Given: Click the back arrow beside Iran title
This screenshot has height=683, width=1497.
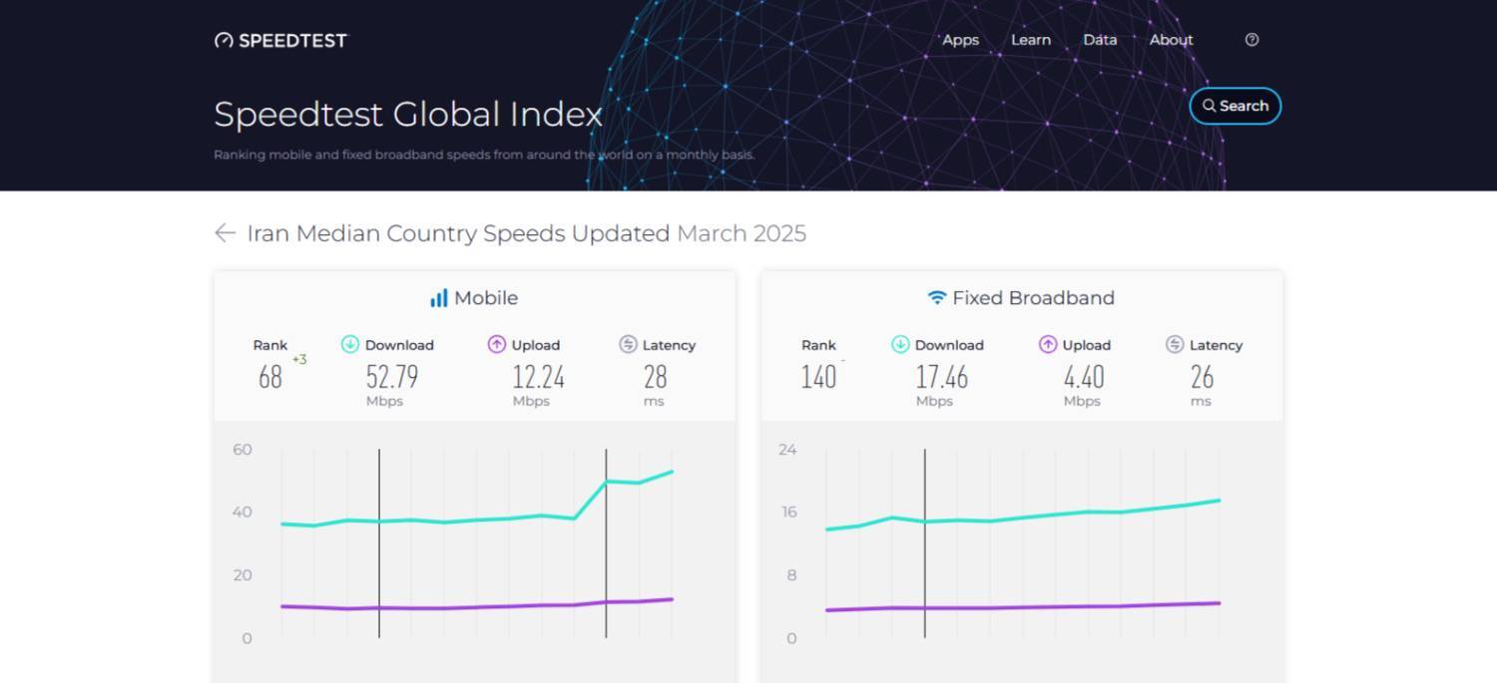Looking at the screenshot, I should tap(225, 233).
